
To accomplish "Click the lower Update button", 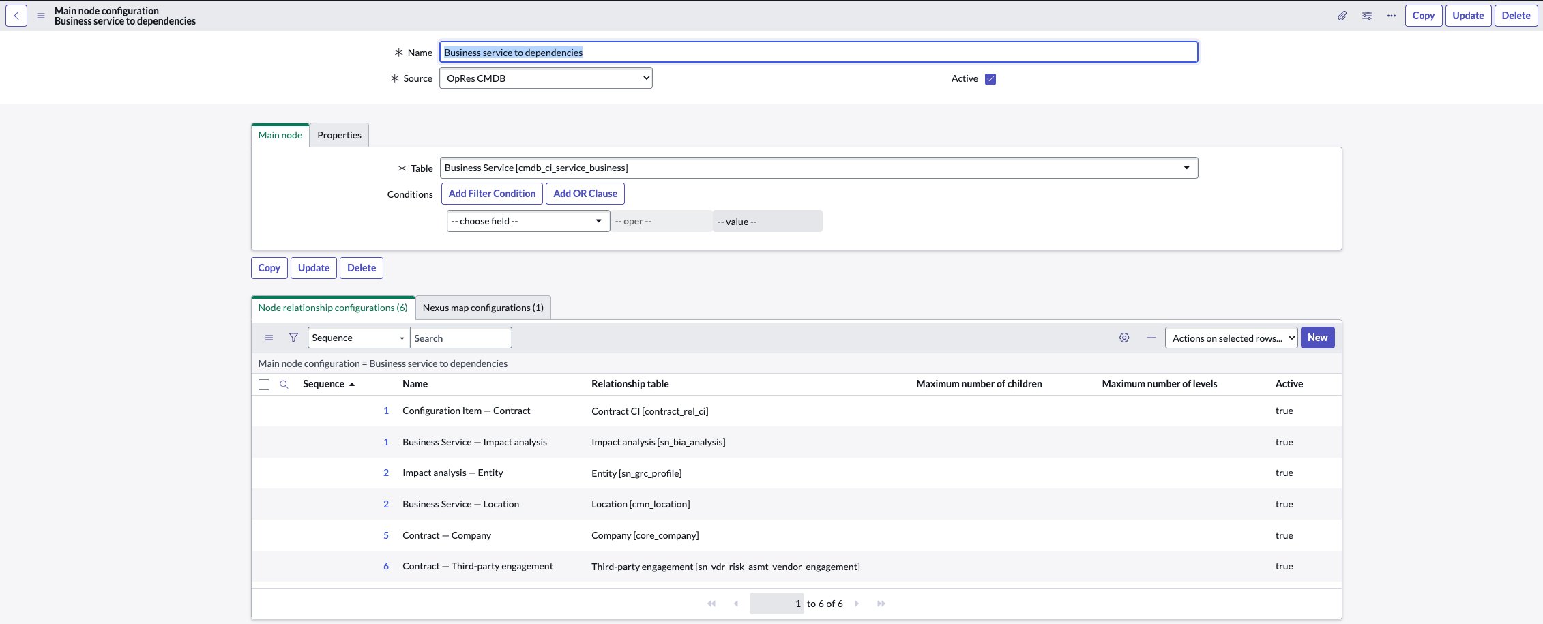I will (314, 268).
